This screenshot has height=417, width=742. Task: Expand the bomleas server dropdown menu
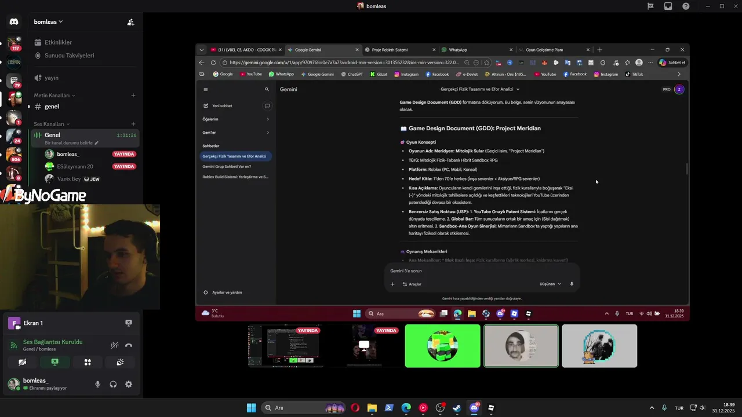click(x=49, y=22)
